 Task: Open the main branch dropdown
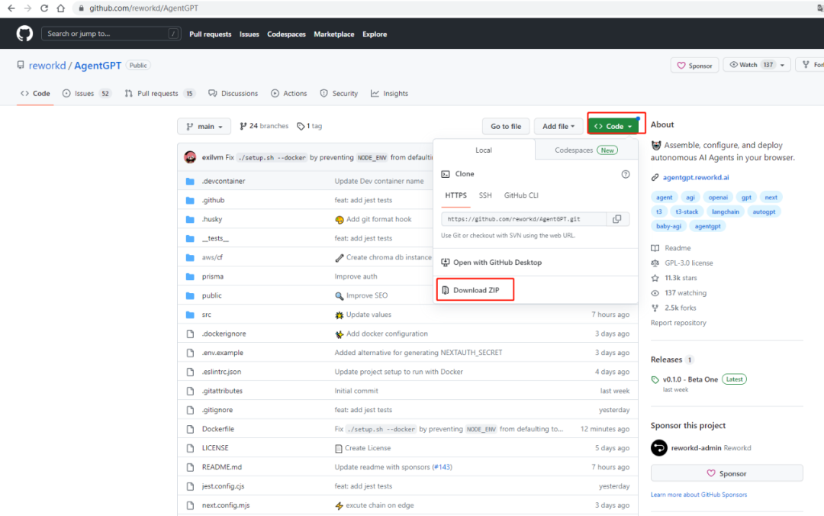(204, 126)
